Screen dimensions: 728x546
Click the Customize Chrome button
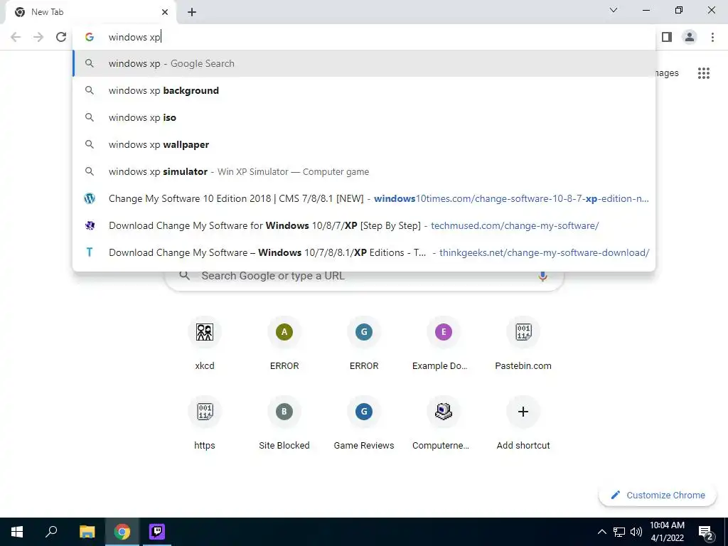tap(658, 495)
